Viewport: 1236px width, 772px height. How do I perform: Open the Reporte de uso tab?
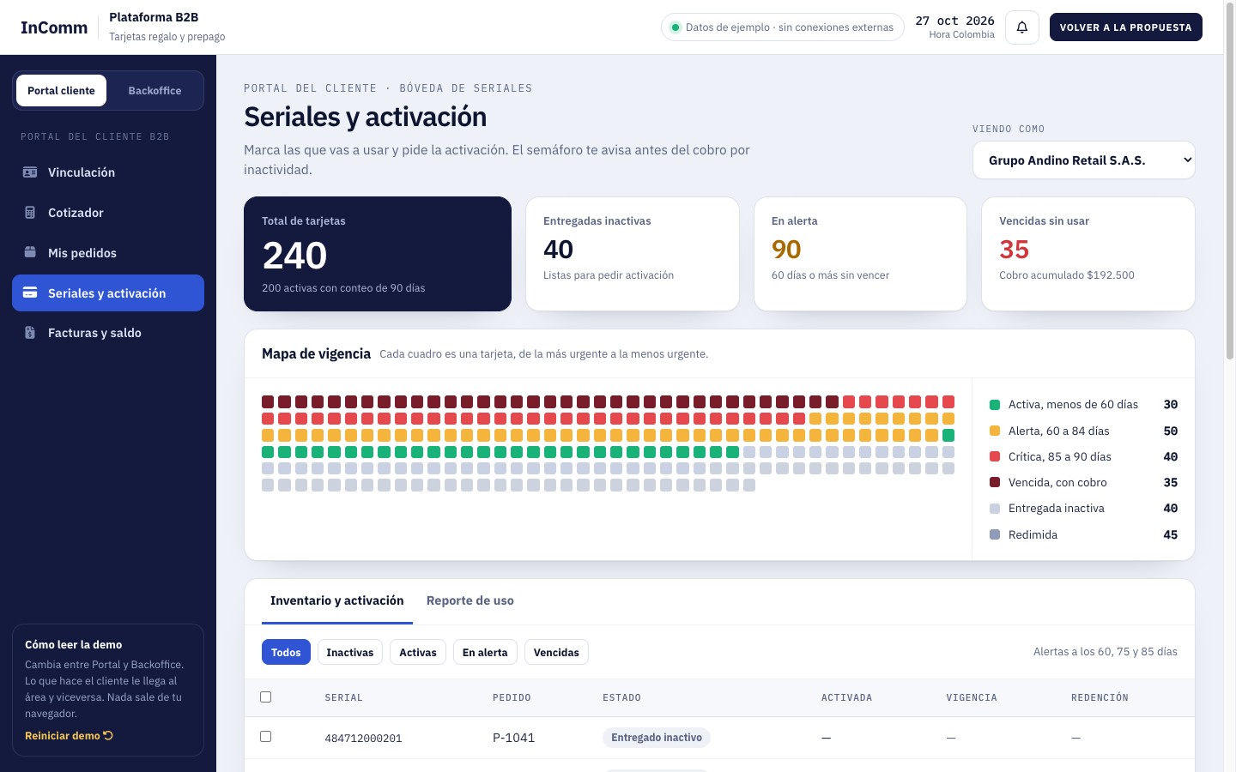point(470,600)
